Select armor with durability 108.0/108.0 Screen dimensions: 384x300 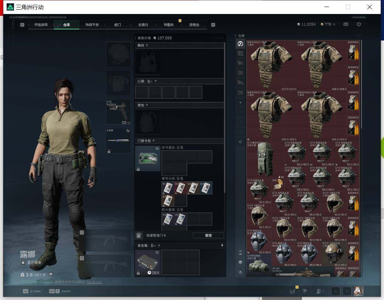coord(322,65)
